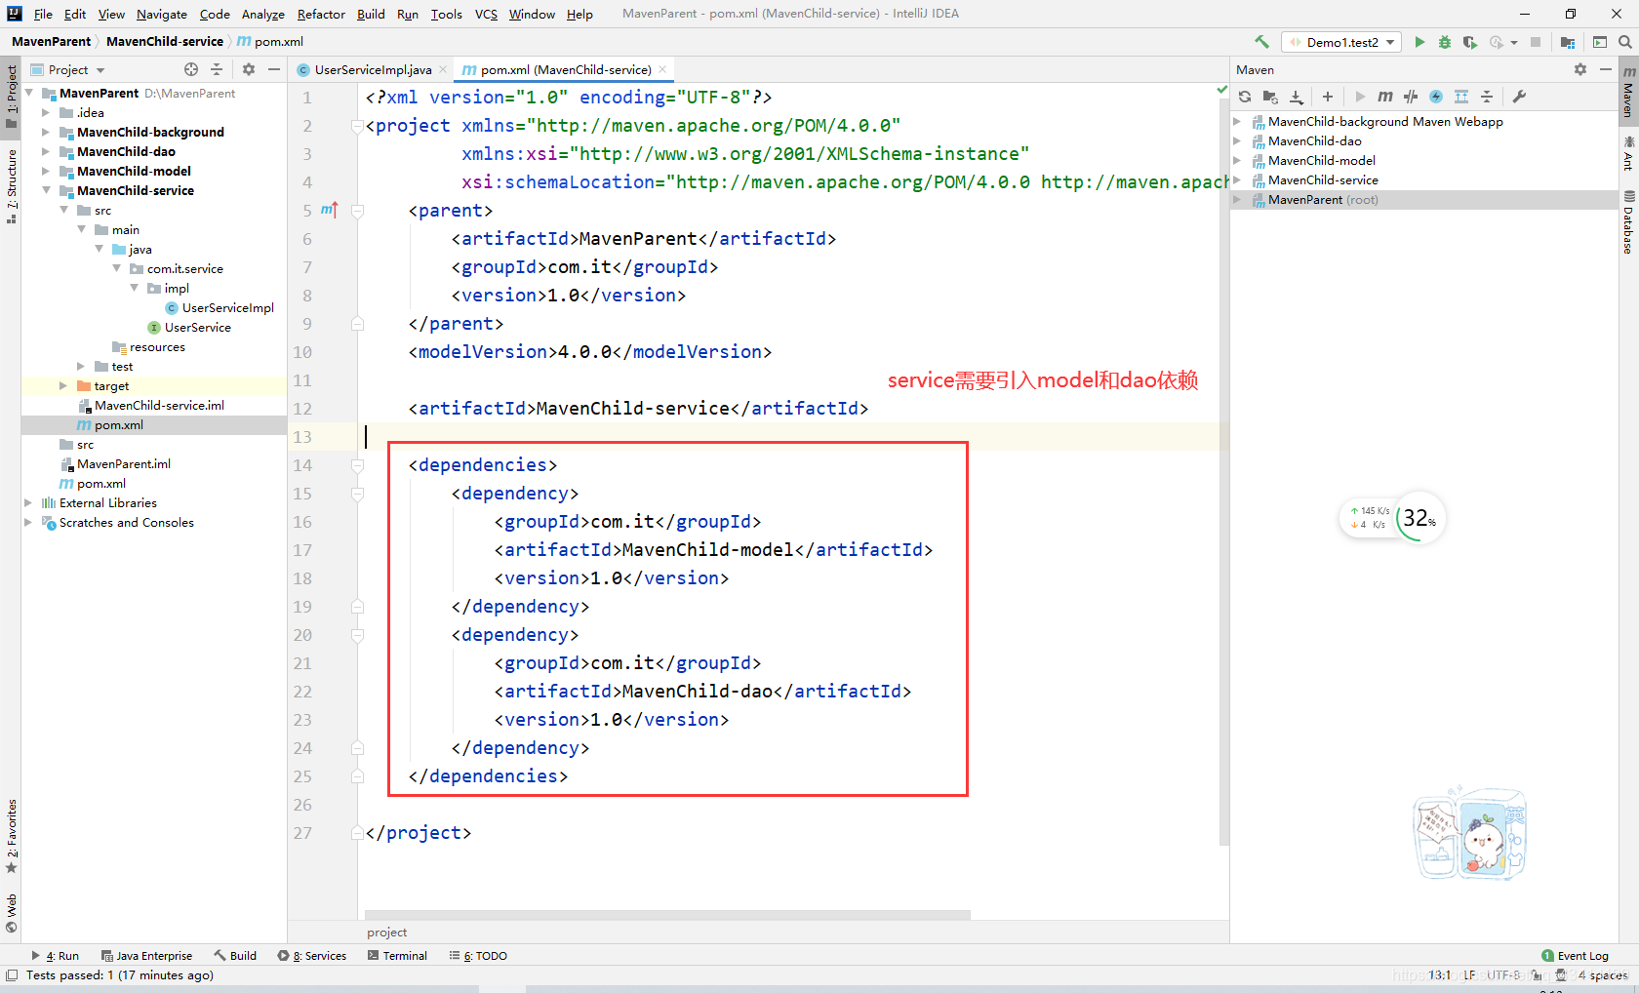The height and width of the screenshot is (993, 1639).
Task: Click the inspector hat icon in status bar
Action: 1561,975
